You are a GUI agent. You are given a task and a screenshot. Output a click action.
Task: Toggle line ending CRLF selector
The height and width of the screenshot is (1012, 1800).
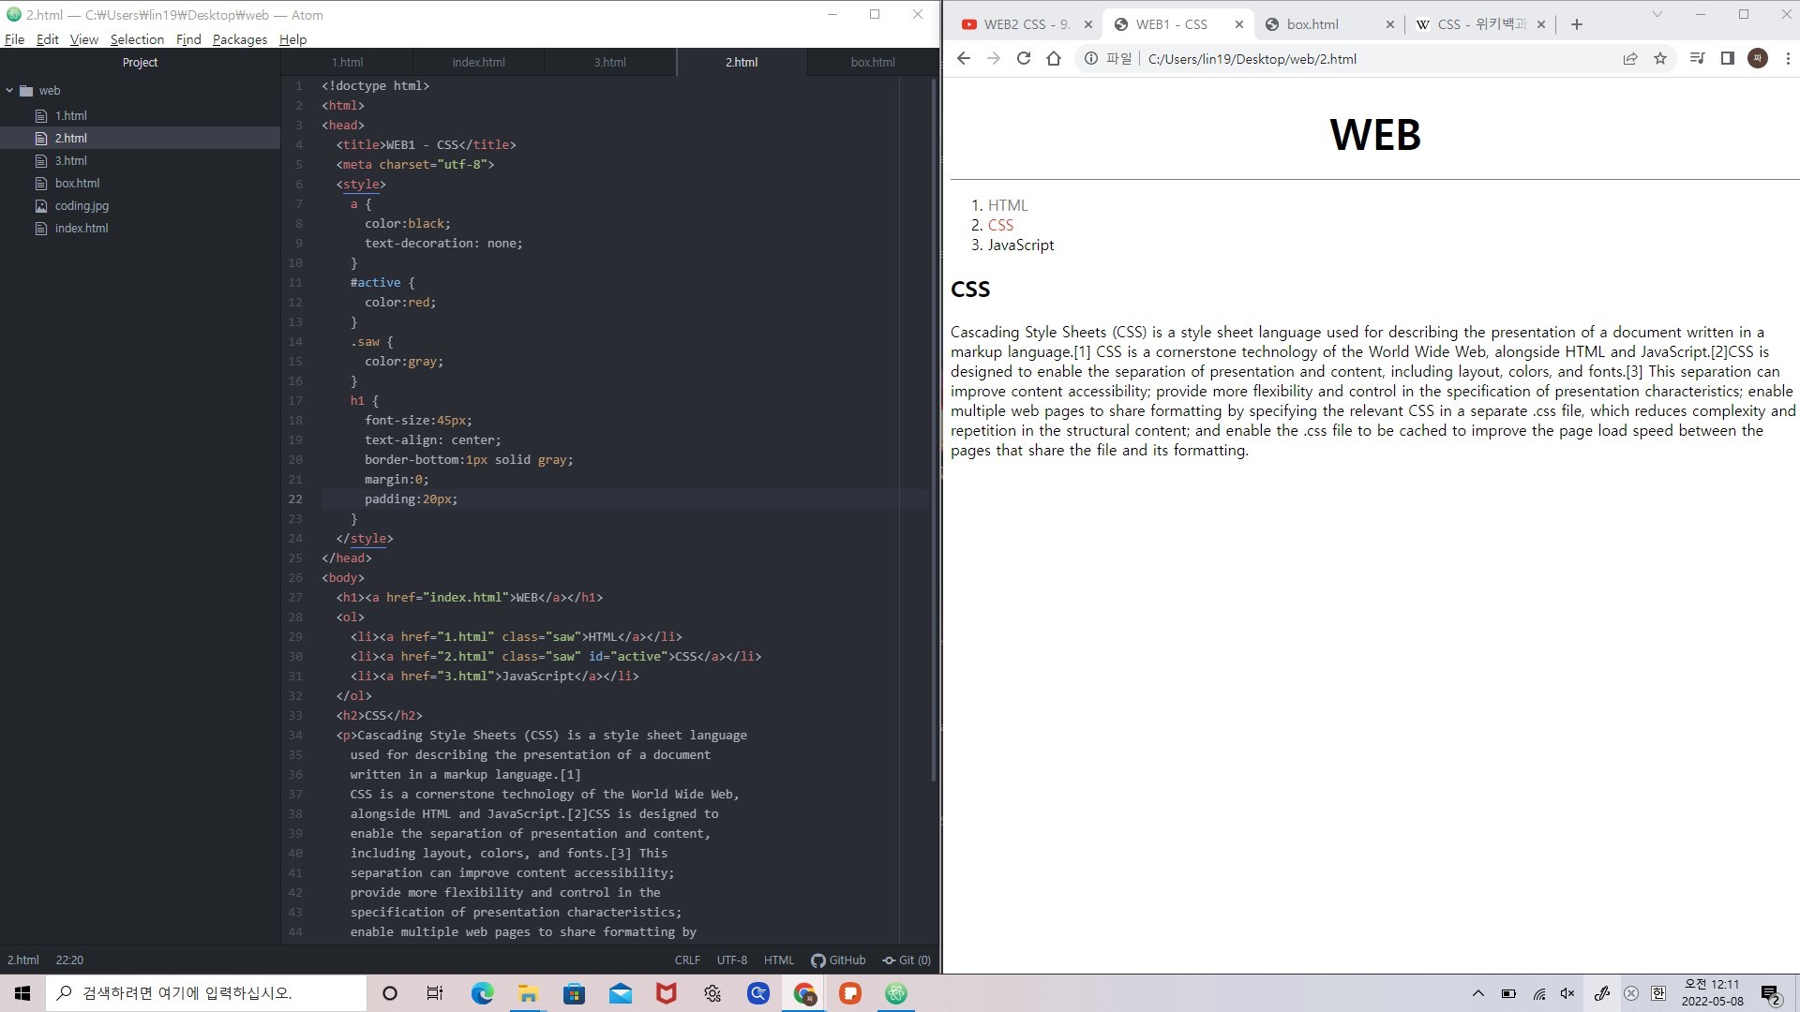pos(687,960)
